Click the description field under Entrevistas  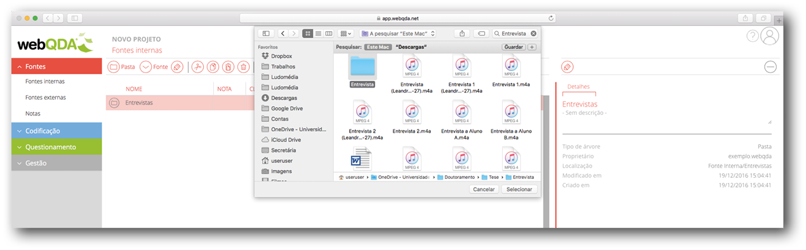tap(666, 116)
